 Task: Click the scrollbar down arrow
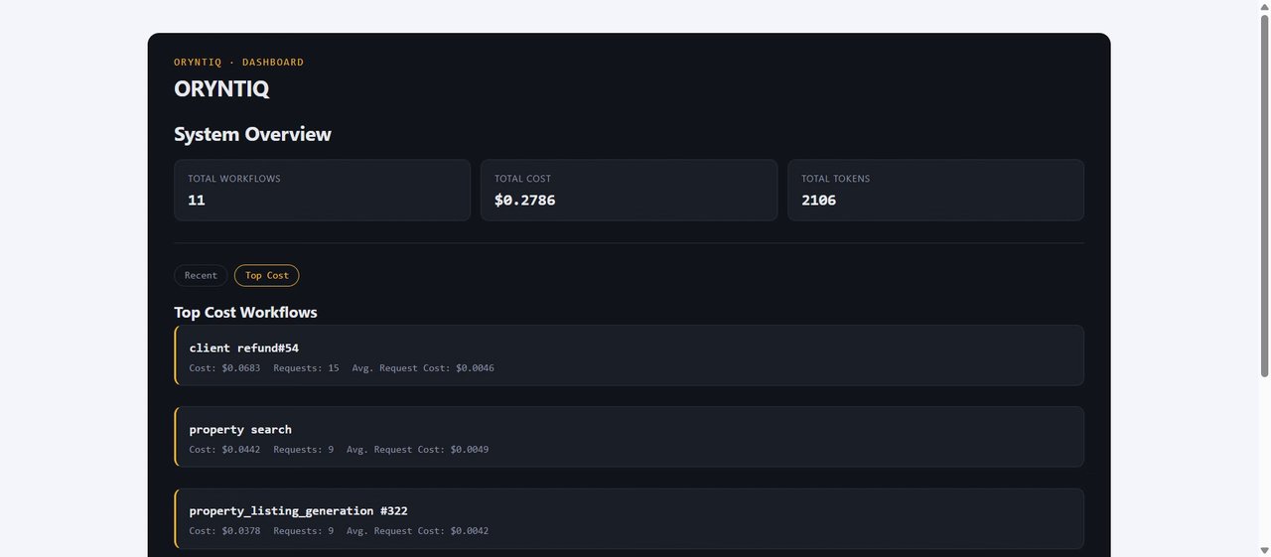point(1264,549)
